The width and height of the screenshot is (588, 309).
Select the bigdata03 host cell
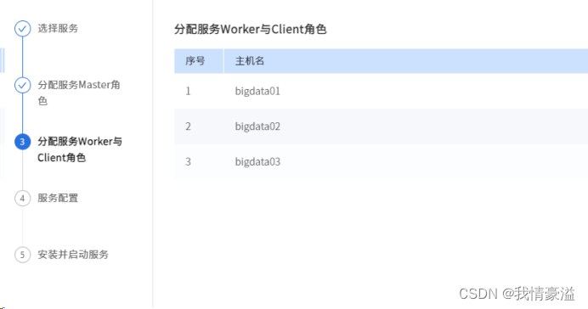click(257, 162)
